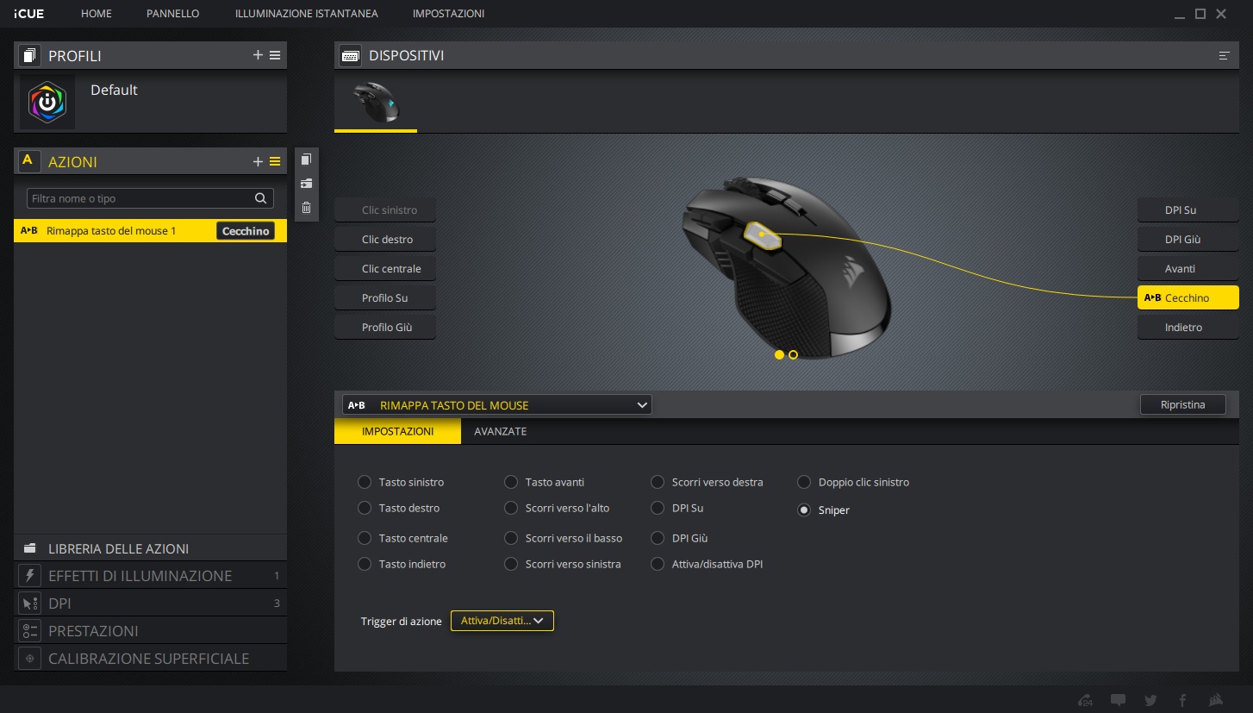Select the Scorri verso destra radio button
Image resolution: width=1253 pixels, height=713 pixels.
(657, 482)
